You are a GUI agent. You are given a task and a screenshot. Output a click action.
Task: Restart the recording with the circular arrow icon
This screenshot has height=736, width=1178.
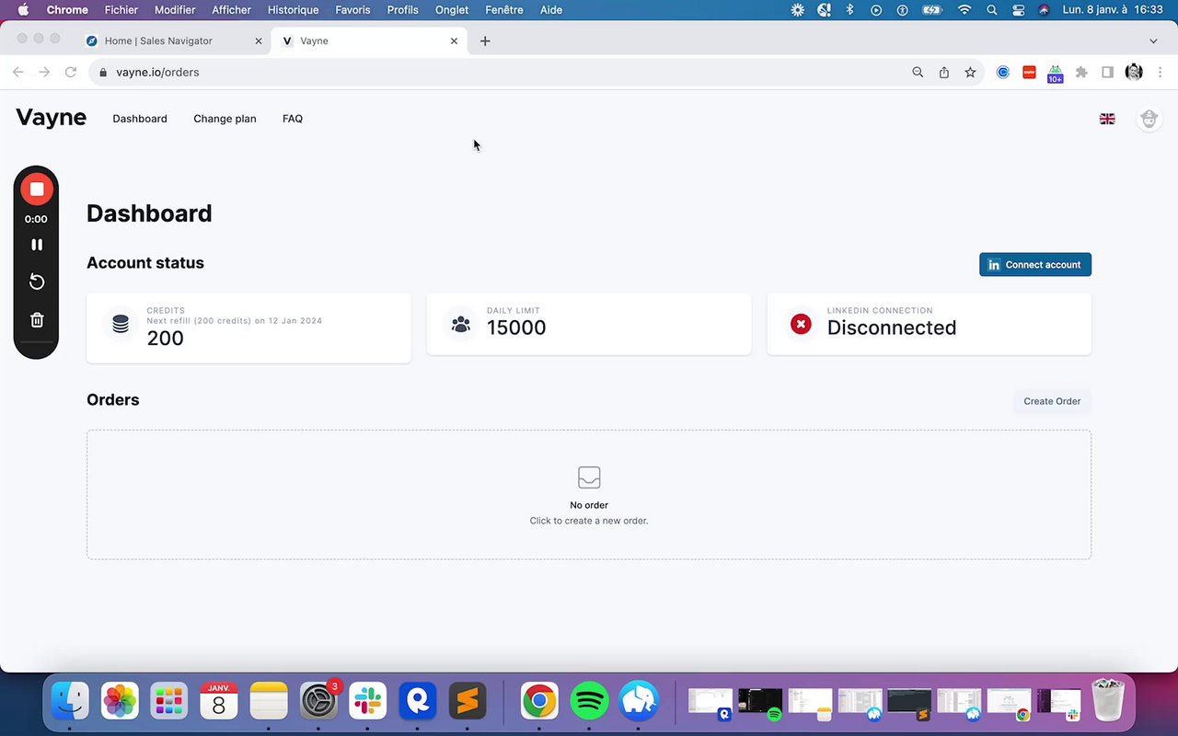(x=37, y=282)
